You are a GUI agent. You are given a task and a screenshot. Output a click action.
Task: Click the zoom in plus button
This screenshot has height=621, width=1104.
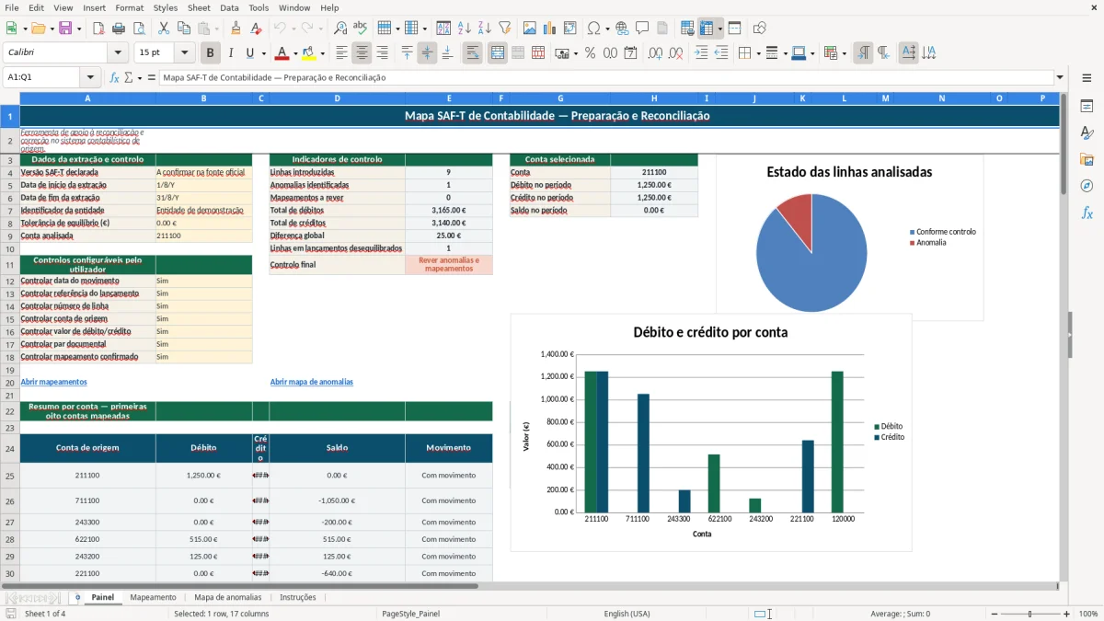pos(1067,614)
